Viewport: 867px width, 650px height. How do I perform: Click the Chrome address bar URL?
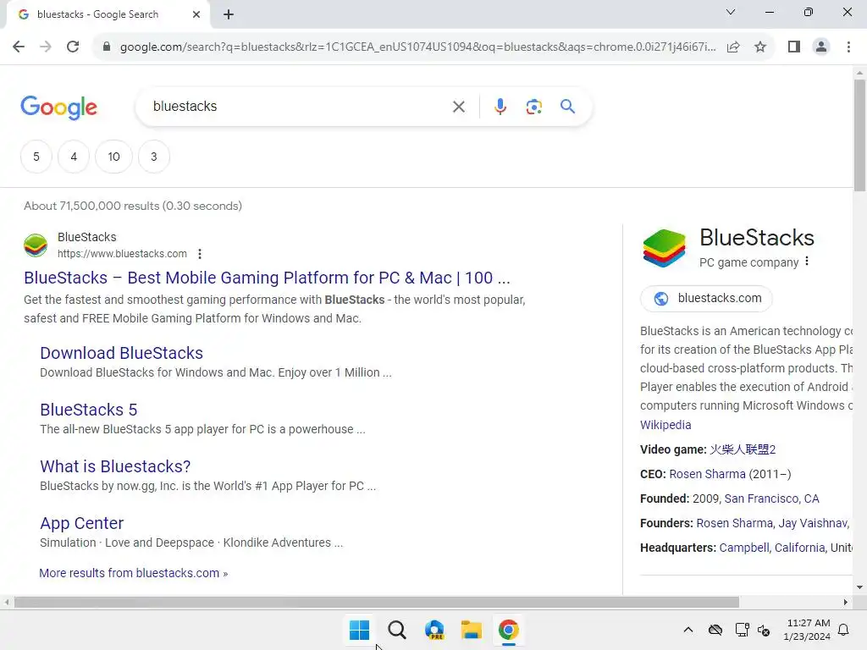tap(417, 47)
